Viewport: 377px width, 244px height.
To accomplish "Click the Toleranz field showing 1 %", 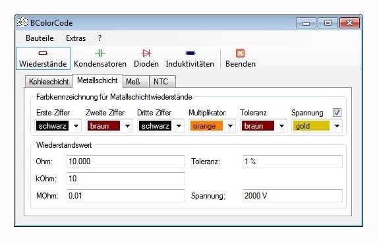I will (293, 162).
